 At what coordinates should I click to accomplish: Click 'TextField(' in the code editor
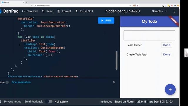26,19
